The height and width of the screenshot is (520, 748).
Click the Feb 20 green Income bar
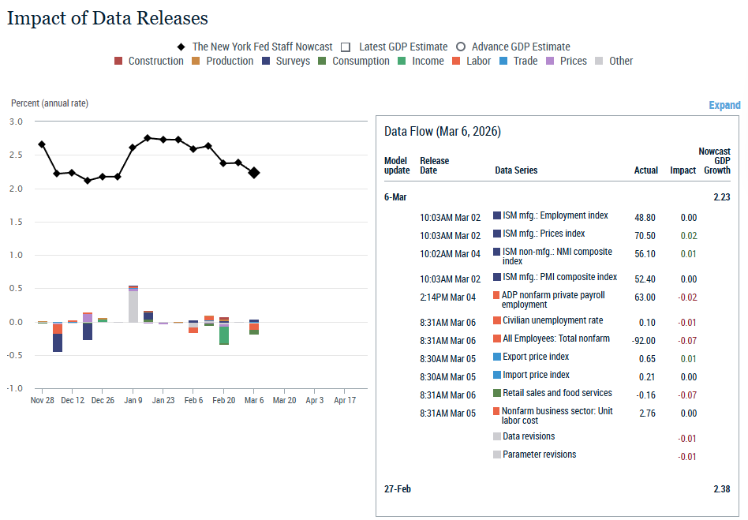224,335
